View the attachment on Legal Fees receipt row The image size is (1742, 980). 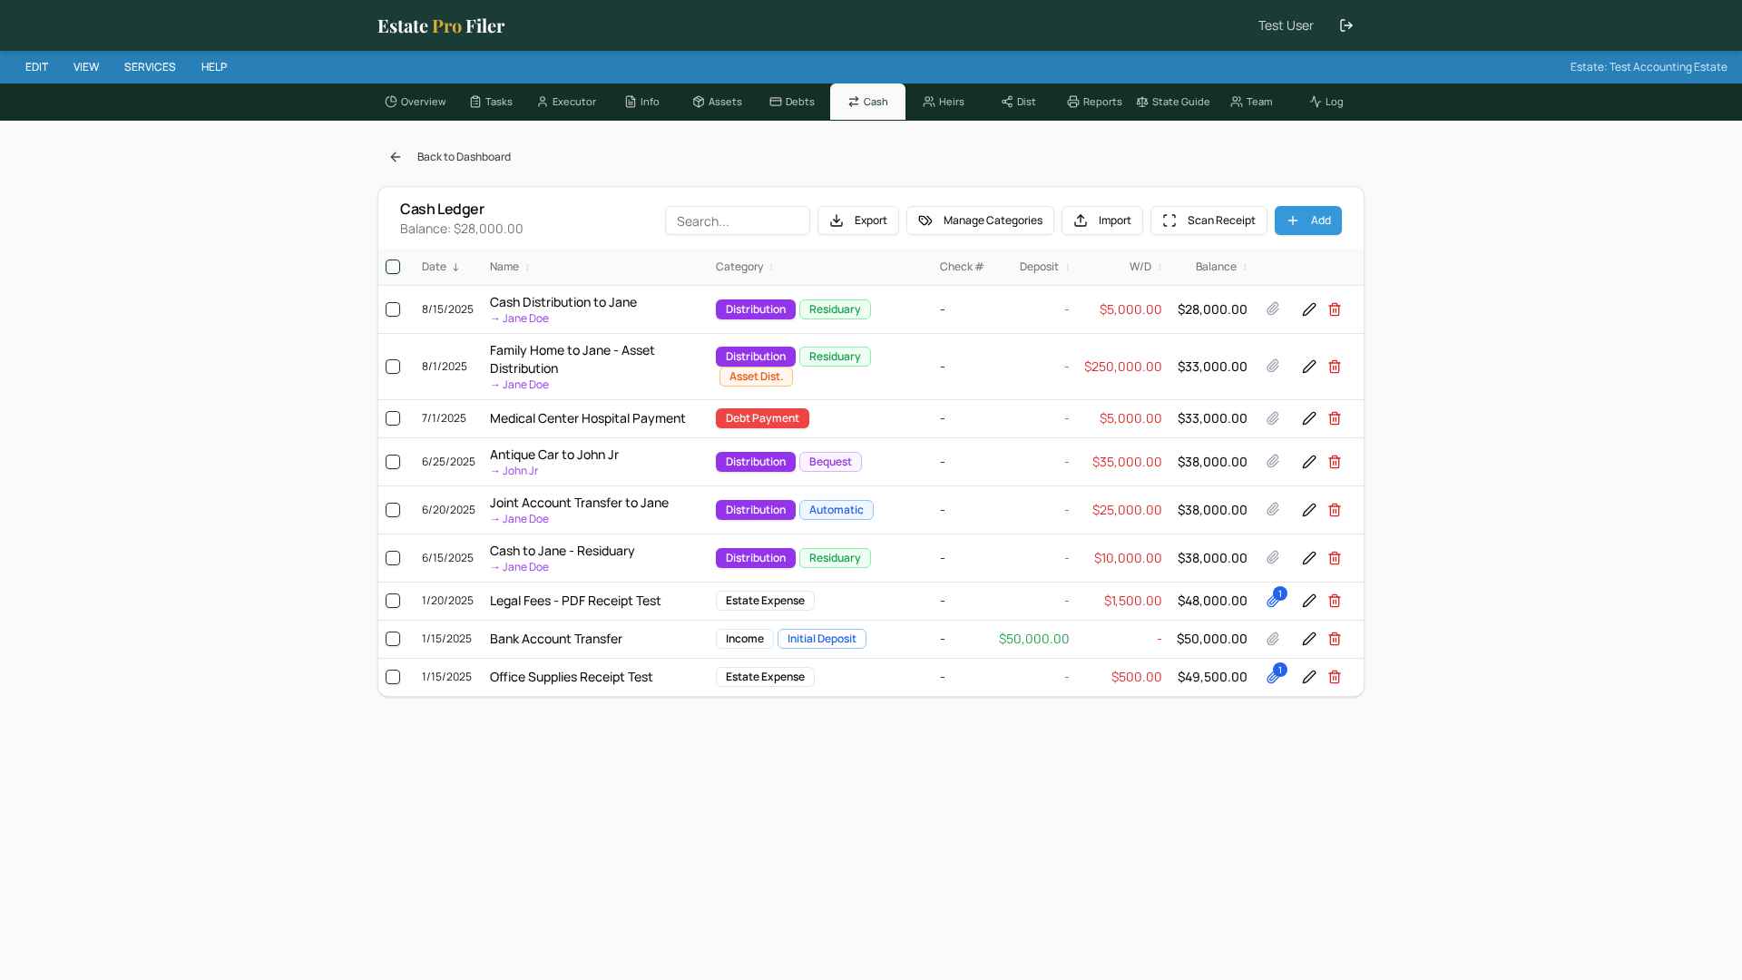pyautogui.click(x=1274, y=600)
